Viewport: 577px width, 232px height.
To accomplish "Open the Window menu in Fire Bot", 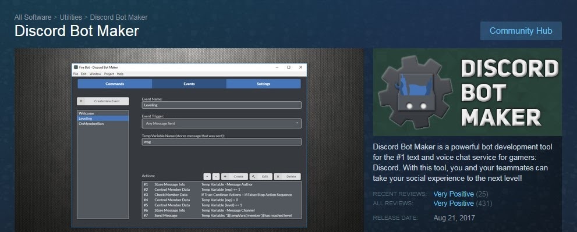I will pyautogui.click(x=95, y=74).
